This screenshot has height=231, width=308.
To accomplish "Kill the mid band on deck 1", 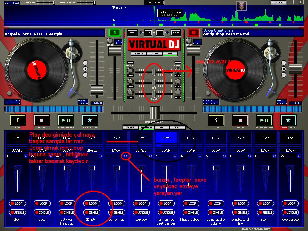I will 131,86.
